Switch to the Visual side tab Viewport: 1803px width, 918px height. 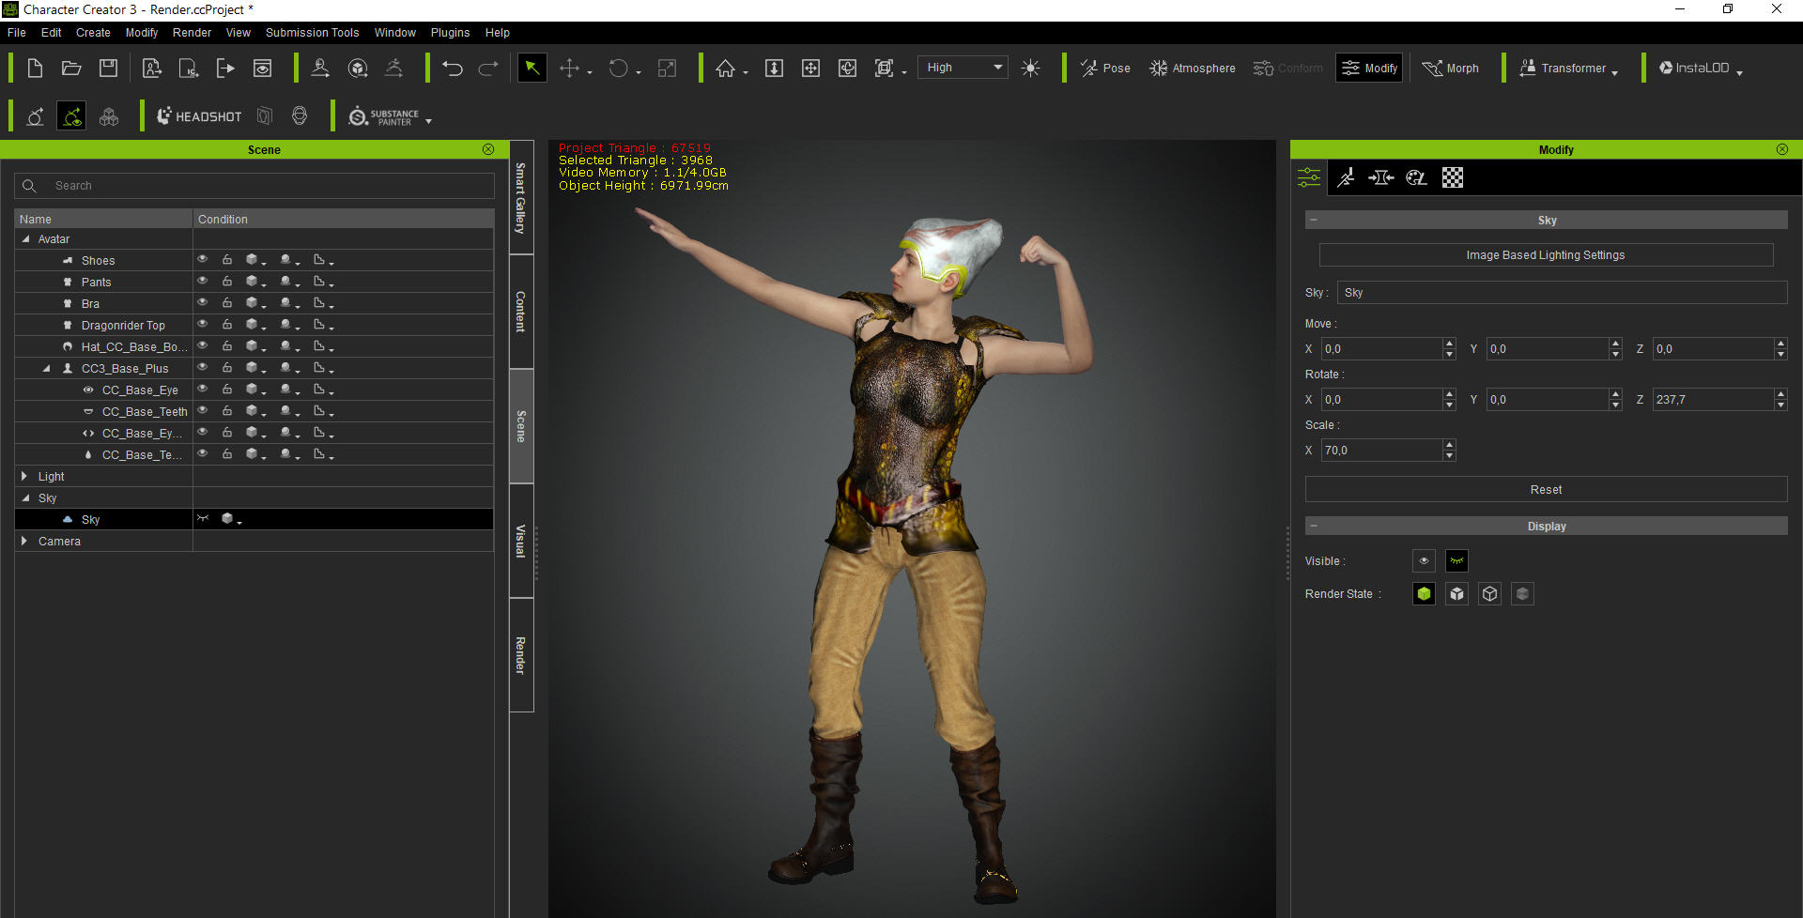(x=521, y=541)
